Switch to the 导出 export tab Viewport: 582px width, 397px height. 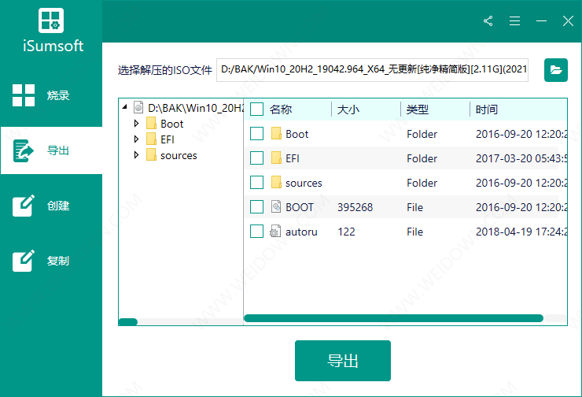pos(51,150)
